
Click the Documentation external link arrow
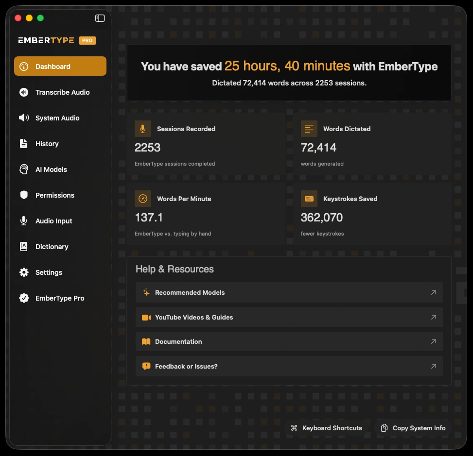click(434, 341)
